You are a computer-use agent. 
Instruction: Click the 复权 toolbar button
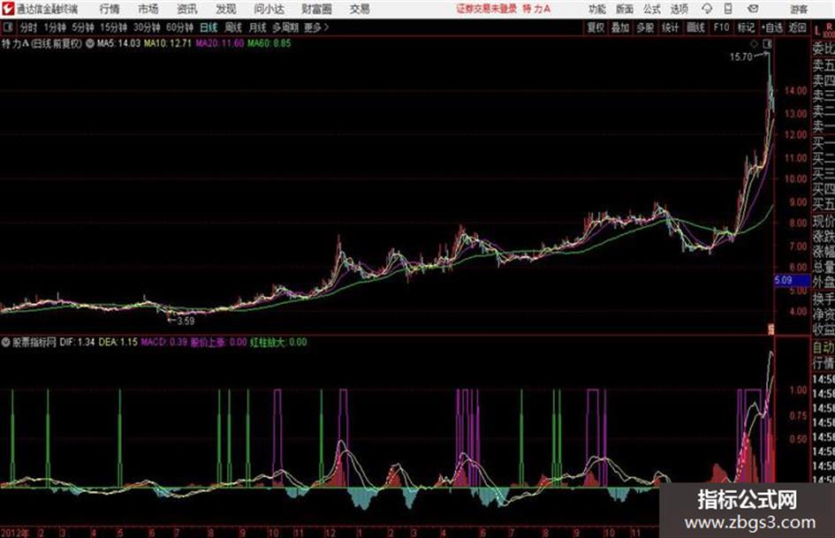(596, 27)
